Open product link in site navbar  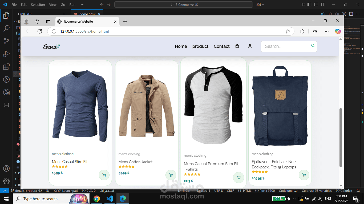[x=200, y=46]
